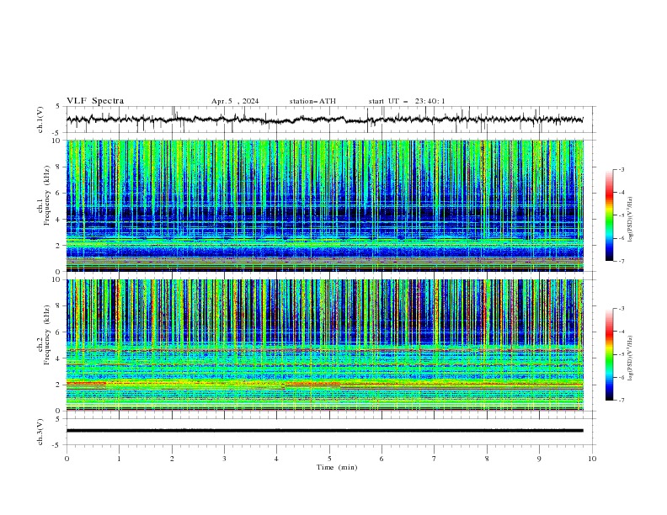The height and width of the screenshot is (515, 667).
Task: Click time axis tick label "7"
Action: tap(435, 459)
